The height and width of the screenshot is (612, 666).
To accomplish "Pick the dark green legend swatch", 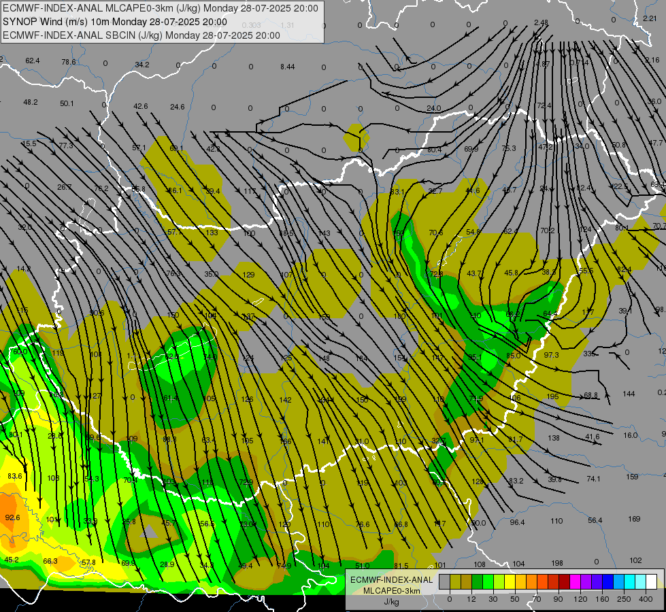I will (478, 581).
